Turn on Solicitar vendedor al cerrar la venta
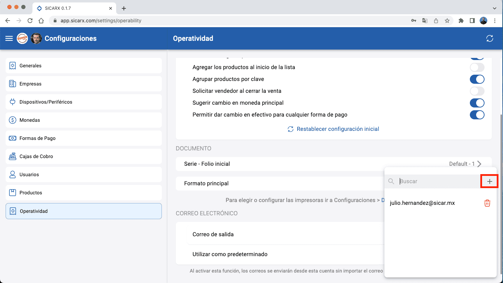Viewport: 503px width, 283px height. pyautogui.click(x=477, y=91)
